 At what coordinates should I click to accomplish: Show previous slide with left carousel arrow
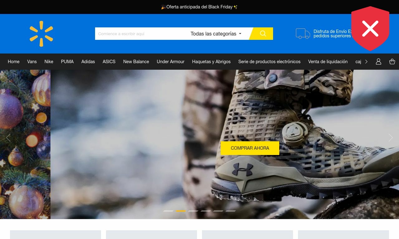pos(8,138)
